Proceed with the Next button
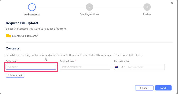The image size is (178, 94). 163,88
